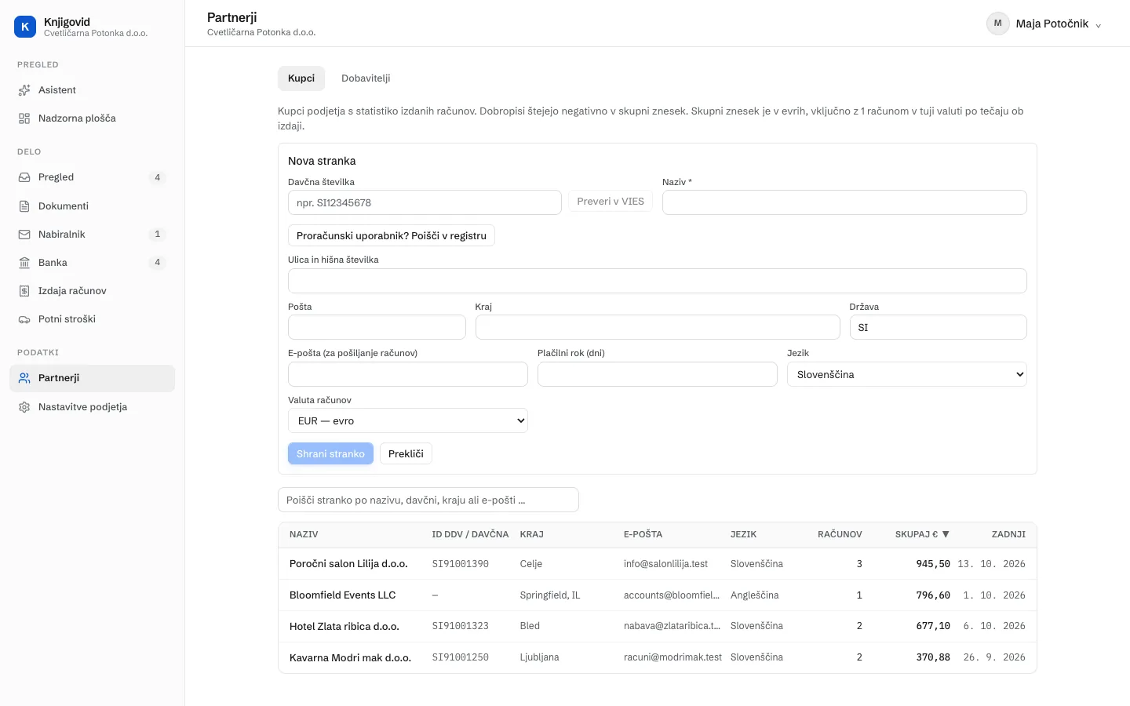Click Proračunski uporabnik? Poišči v registru
Viewport: 1130px width, 706px height.
coord(392,235)
